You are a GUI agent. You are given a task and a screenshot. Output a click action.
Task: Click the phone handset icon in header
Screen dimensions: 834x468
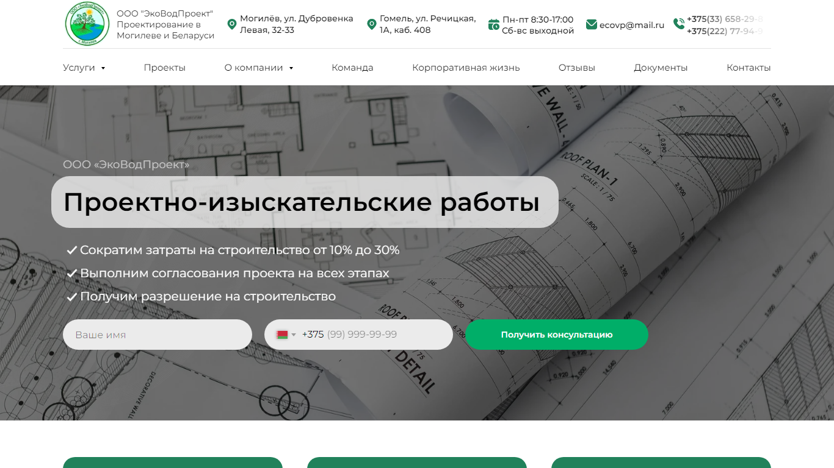(679, 24)
